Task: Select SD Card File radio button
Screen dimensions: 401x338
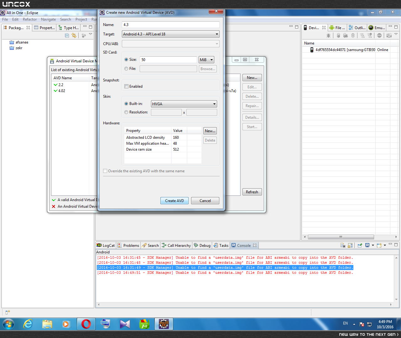Action: [x=126, y=69]
